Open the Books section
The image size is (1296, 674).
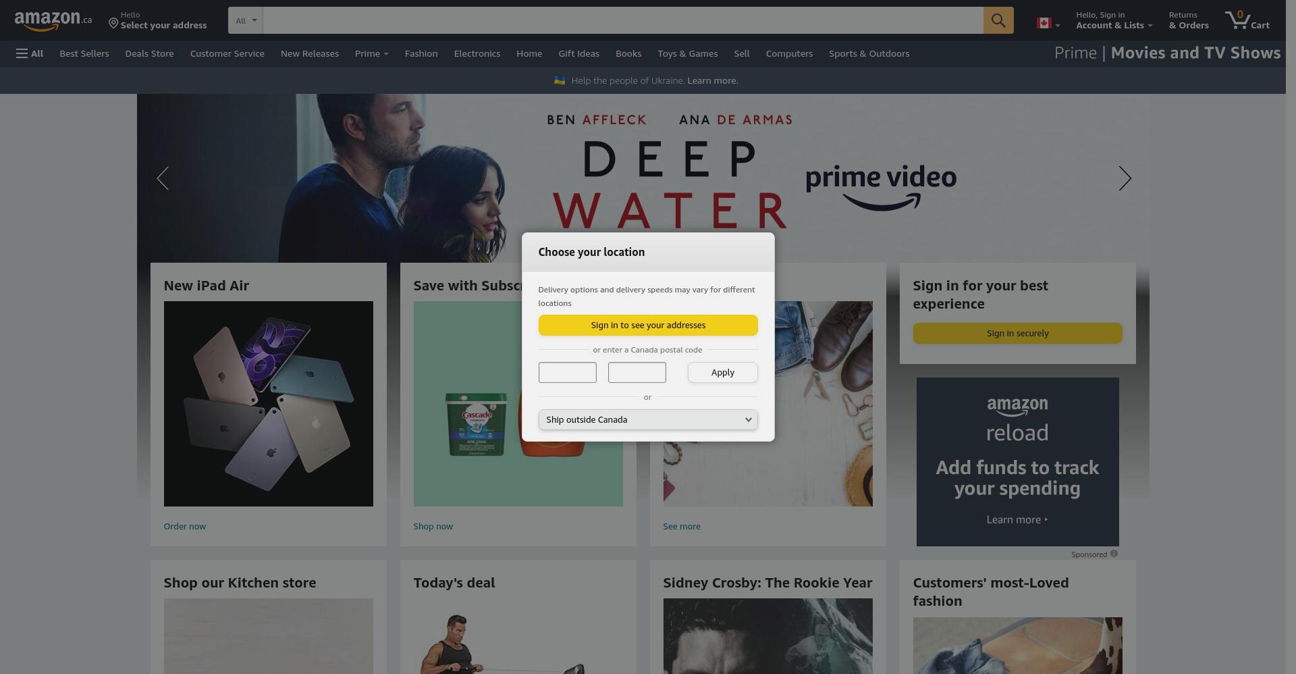coord(628,53)
